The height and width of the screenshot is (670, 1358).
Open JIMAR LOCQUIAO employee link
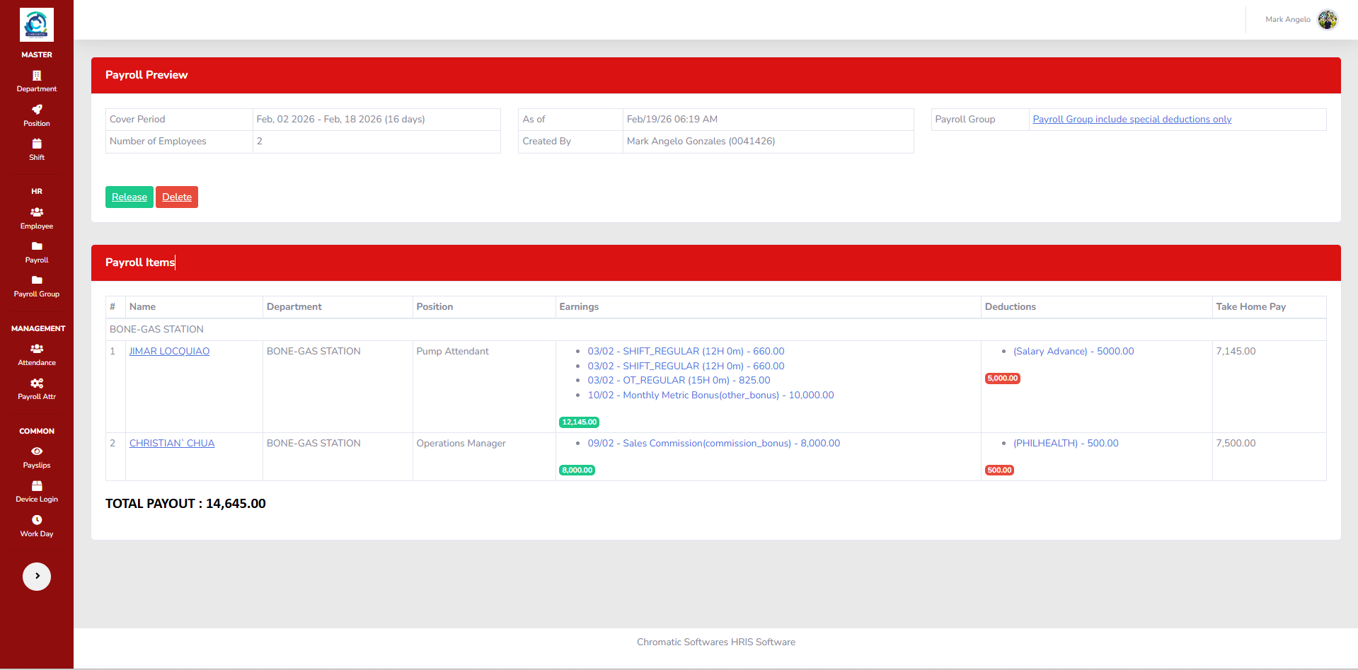coord(169,352)
